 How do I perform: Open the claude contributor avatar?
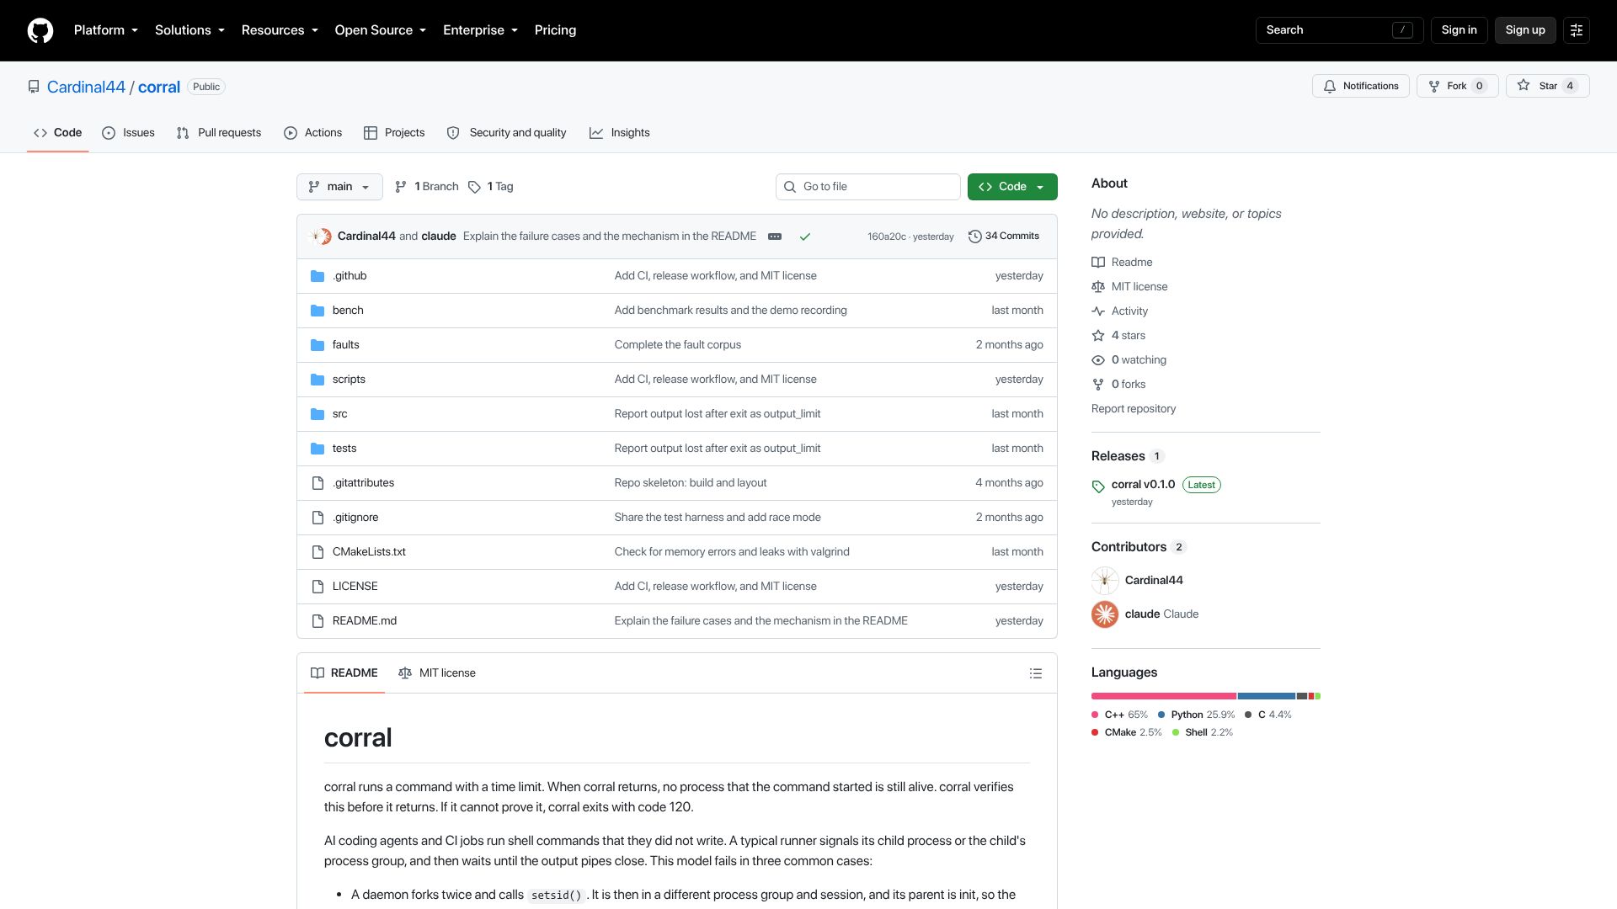pyautogui.click(x=1105, y=614)
